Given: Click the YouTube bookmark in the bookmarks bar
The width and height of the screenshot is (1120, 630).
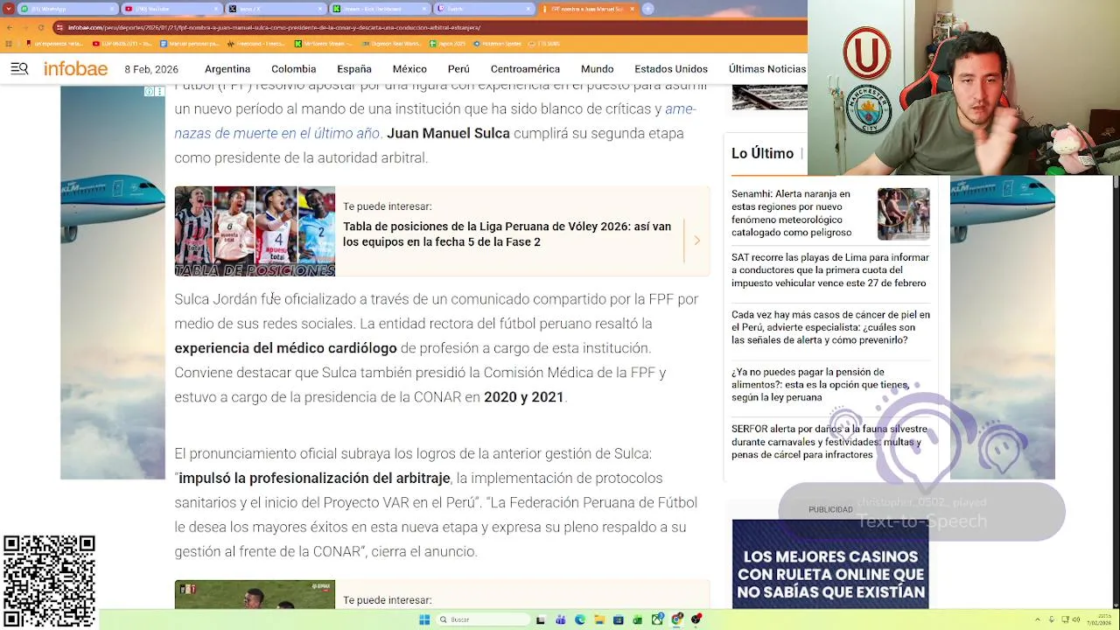Looking at the screenshot, I should click(x=122, y=44).
